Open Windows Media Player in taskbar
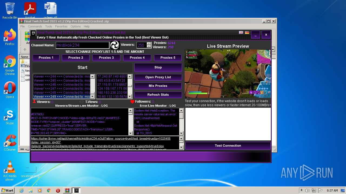This screenshot has width=346, height=194. (x=40, y=190)
